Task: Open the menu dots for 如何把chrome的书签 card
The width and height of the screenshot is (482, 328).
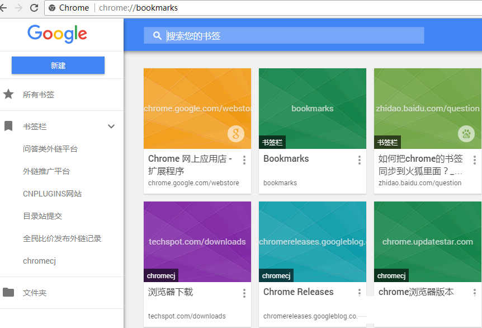Action: point(475,160)
